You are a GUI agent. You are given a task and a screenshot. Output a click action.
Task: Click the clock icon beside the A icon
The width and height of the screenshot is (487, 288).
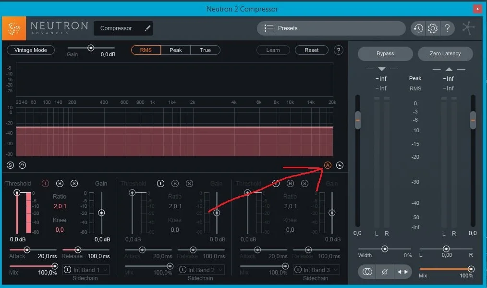coord(340,165)
